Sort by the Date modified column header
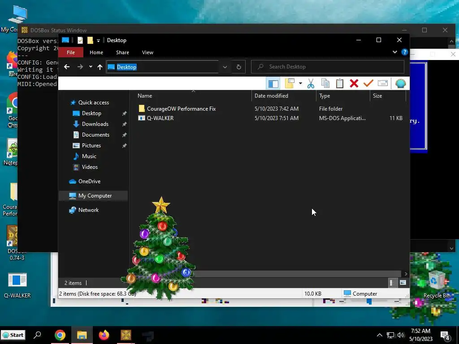Screen dimensions: 459x344 click(x=284, y=96)
